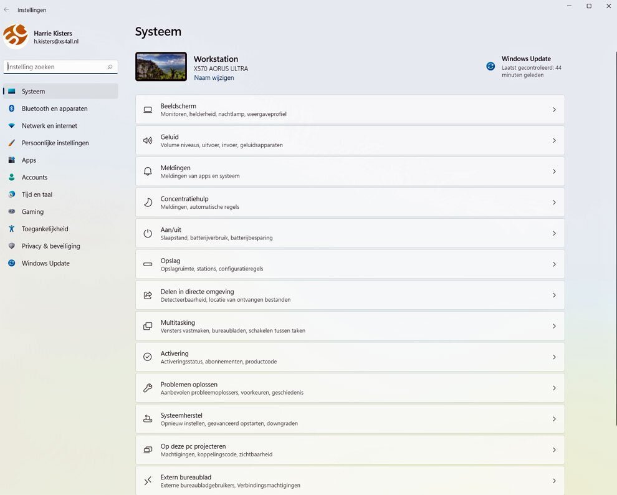Expand the Beeldscherm chevron arrow
The image size is (617, 495).
(554, 109)
